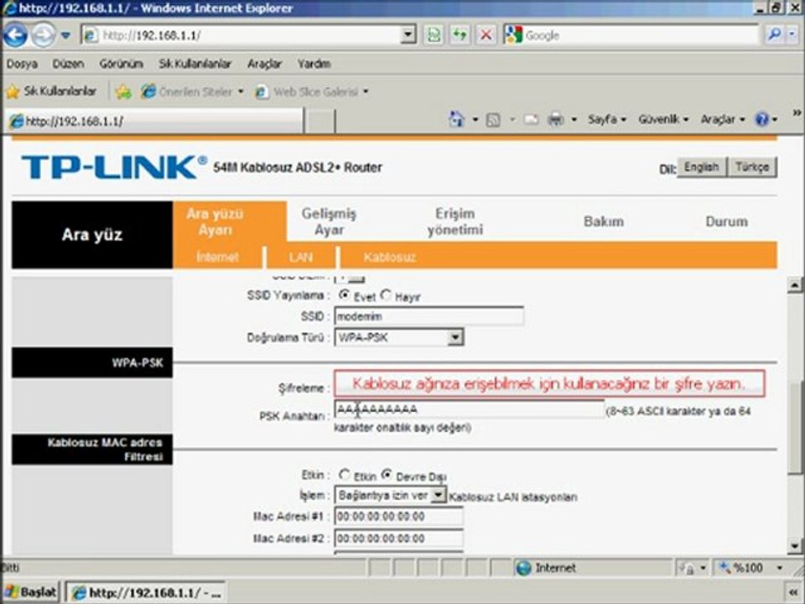
Task: Open the İşlem Bağlantıya izin ver dropdown
Action: pyautogui.click(x=390, y=495)
